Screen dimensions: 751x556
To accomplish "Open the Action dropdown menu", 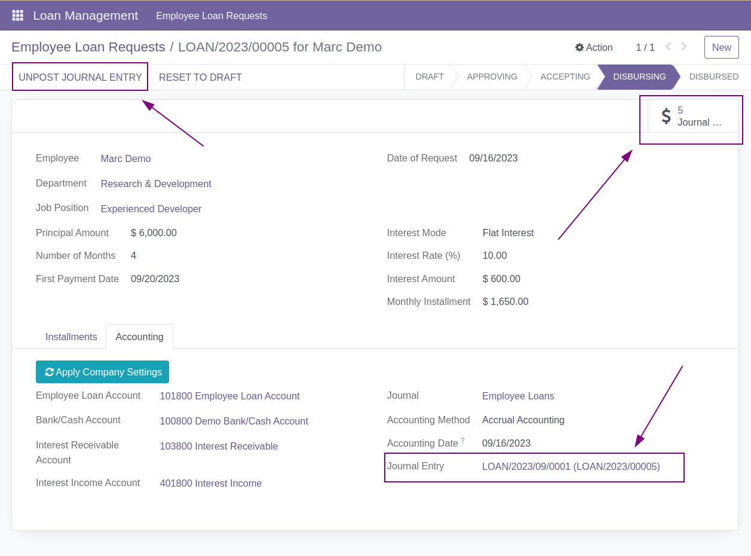I will [599, 47].
